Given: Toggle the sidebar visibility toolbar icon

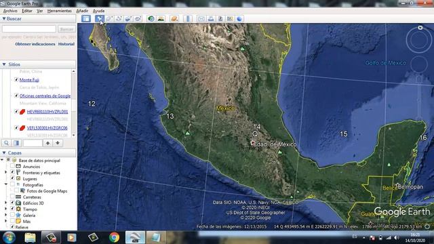Looking at the screenshot, I should click(x=86, y=18).
